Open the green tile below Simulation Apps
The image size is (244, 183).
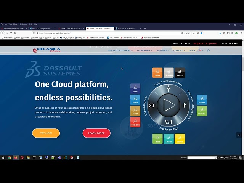tap(157, 139)
